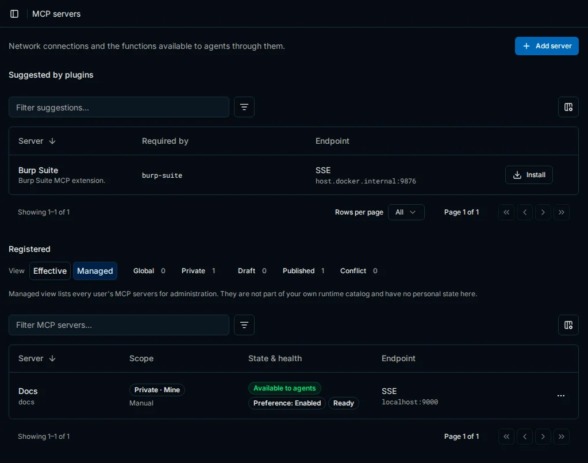The width and height of the screenshot is (588, 463).
Task: Filter by Published status
Action: click(303, 271)
